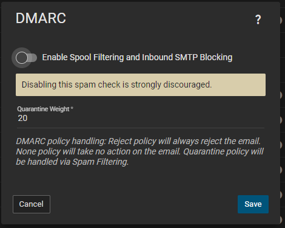Click the italic DMARC policy handling description
This screenshot has width=285, height=228.
pos(140,151)
